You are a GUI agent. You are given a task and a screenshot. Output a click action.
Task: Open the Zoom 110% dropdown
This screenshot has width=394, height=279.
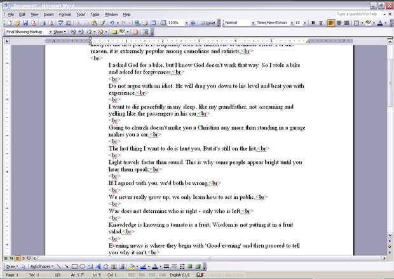pos(186,23)
